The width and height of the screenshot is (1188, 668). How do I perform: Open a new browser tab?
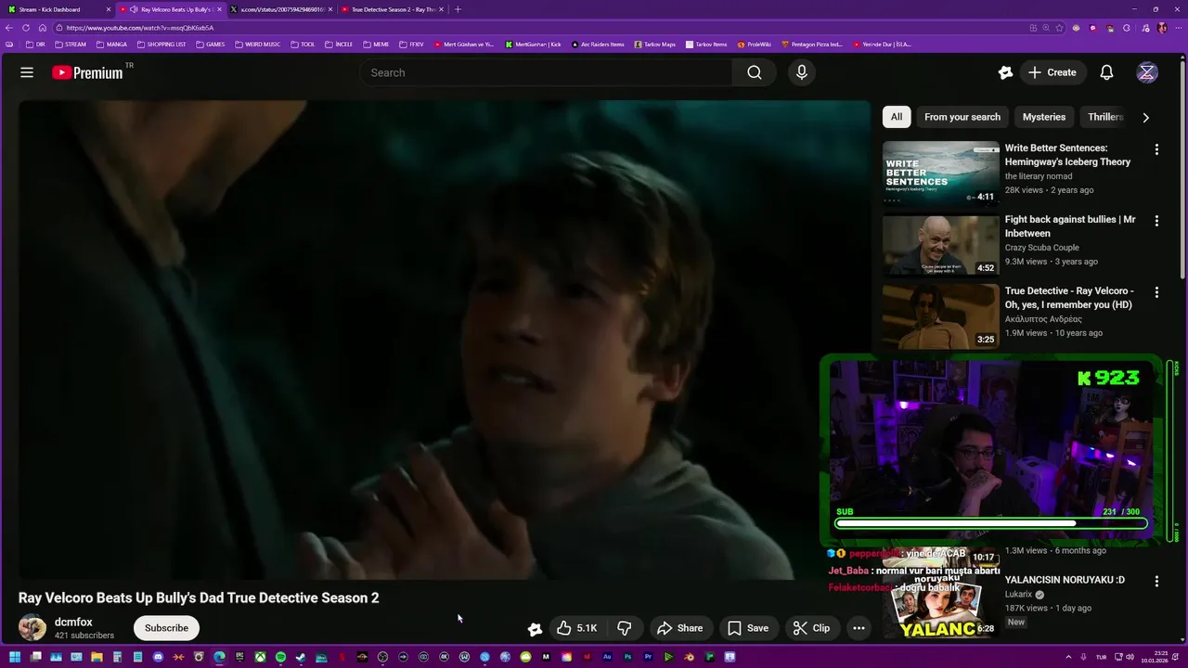tap(458, 9)
